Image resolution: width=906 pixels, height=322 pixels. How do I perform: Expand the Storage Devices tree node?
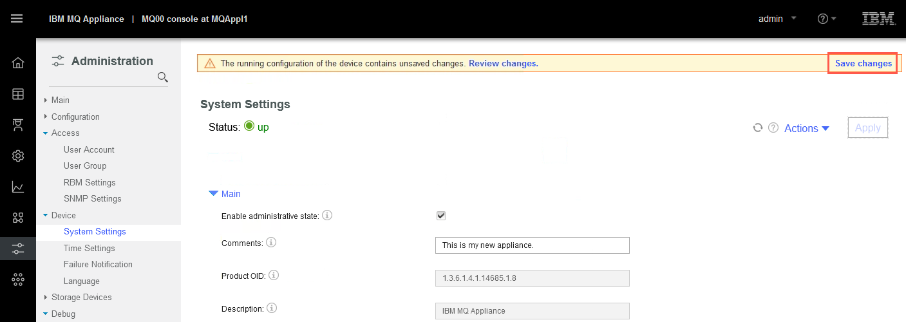click(x=45, y=297)
